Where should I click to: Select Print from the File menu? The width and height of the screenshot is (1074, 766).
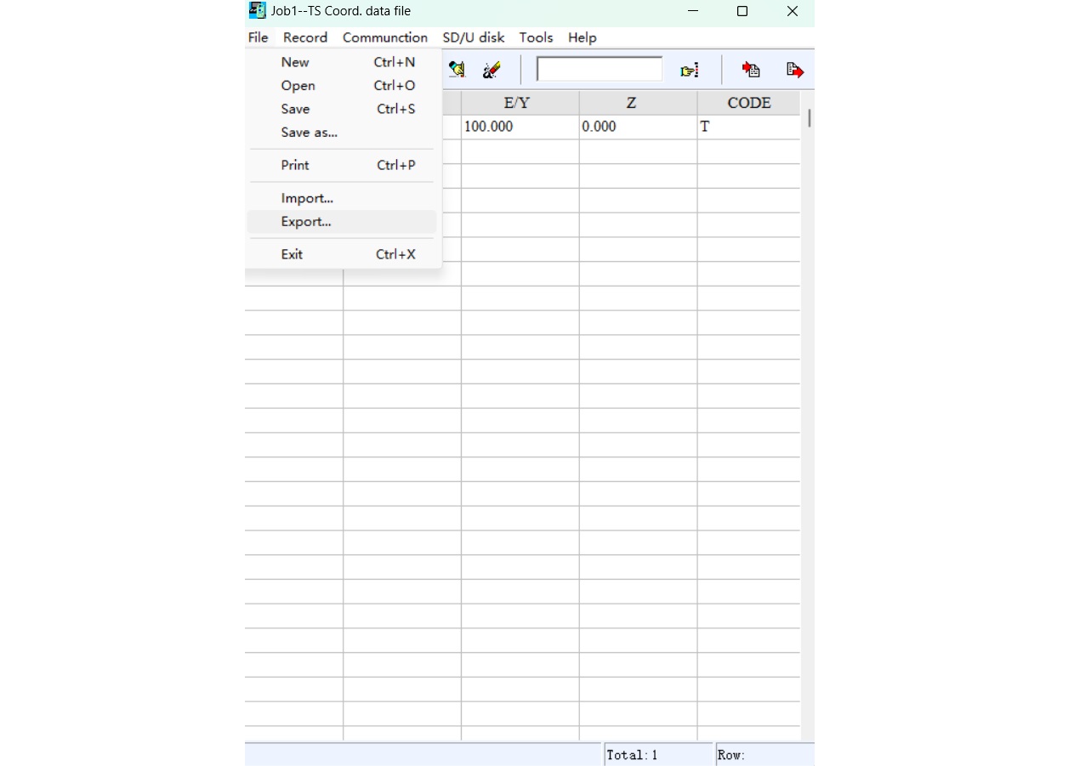pos(295,166)
